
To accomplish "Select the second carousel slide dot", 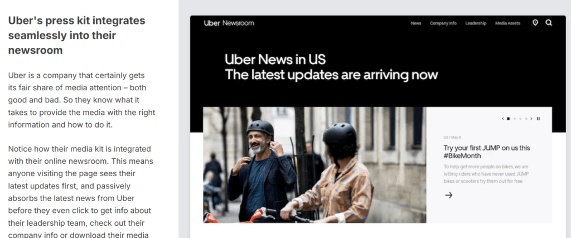I will tap(515, 119).
